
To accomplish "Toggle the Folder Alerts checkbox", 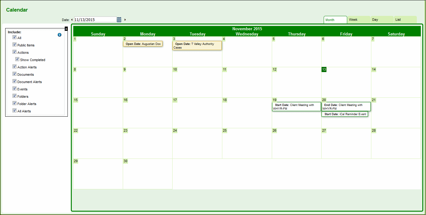I will 14,103.
